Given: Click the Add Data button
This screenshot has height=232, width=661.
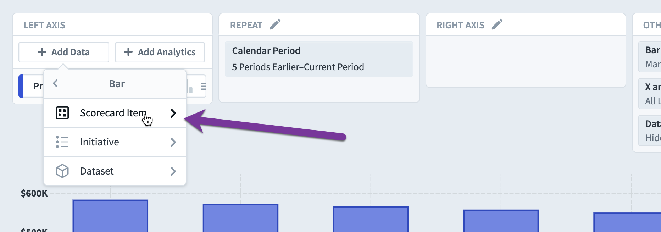Looking at the screenshot, I should pos(64,52).
